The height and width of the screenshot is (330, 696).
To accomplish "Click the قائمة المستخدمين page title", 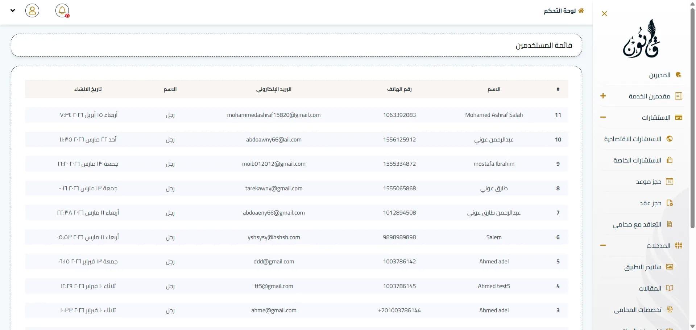I will pos(544,45).
